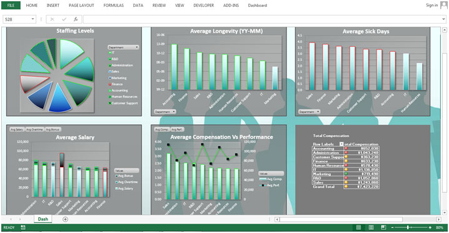Screen dimensions: 449x233
Task: Switch to Page Layout view icon
Action: coord(371,227)
